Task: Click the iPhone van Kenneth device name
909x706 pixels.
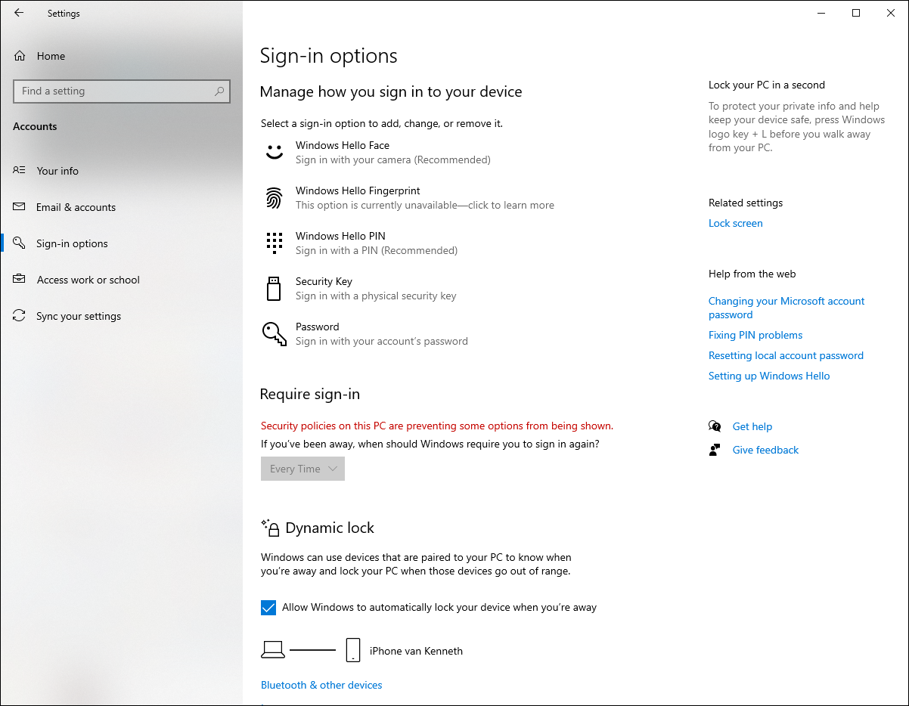Action: click(x=416, y=651)
